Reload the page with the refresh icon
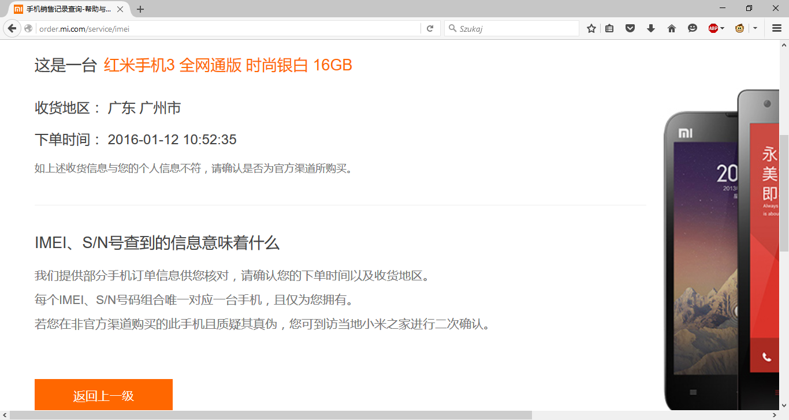This screenshot has height=420, width=789. pos(430,28)
